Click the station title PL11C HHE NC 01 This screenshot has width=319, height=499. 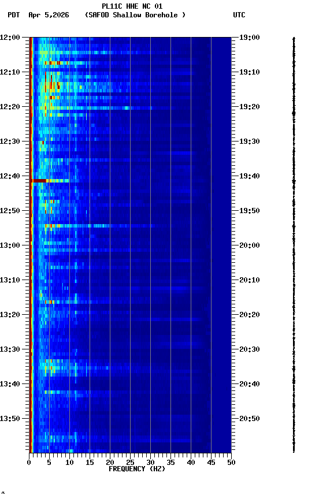[132, 6]
